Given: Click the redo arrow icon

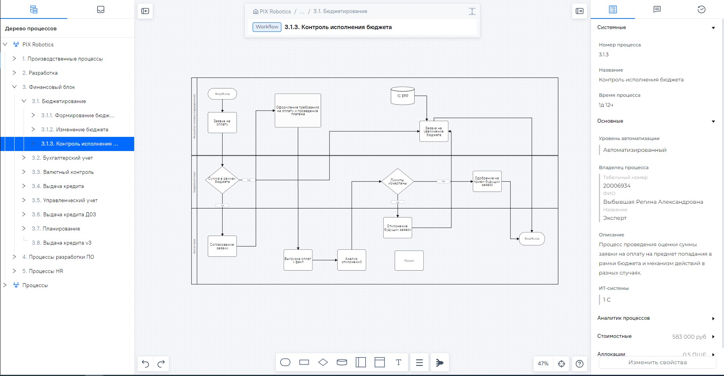Looking at the screenshot, I should tap(161, 364).
